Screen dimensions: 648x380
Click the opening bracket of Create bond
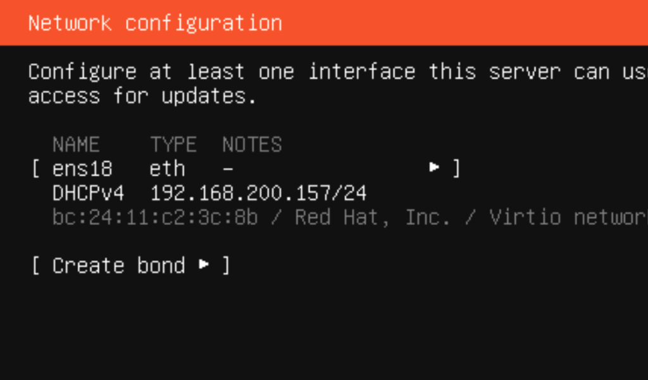click(35, 265)
